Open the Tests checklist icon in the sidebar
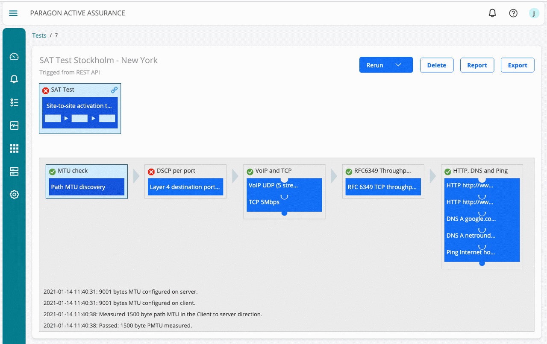The height and width of the screenshot is (344, 547). pos(14,102)
